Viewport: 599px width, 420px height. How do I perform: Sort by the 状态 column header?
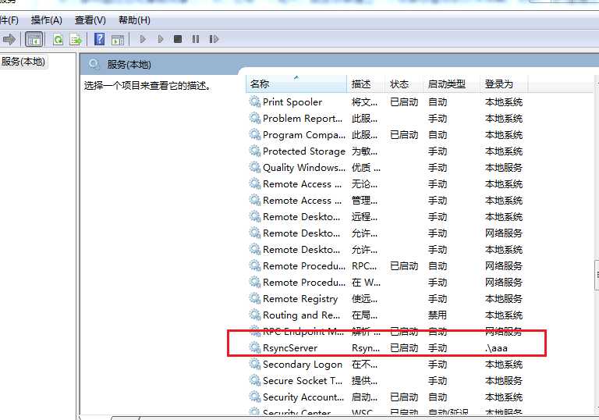[404, 84]
